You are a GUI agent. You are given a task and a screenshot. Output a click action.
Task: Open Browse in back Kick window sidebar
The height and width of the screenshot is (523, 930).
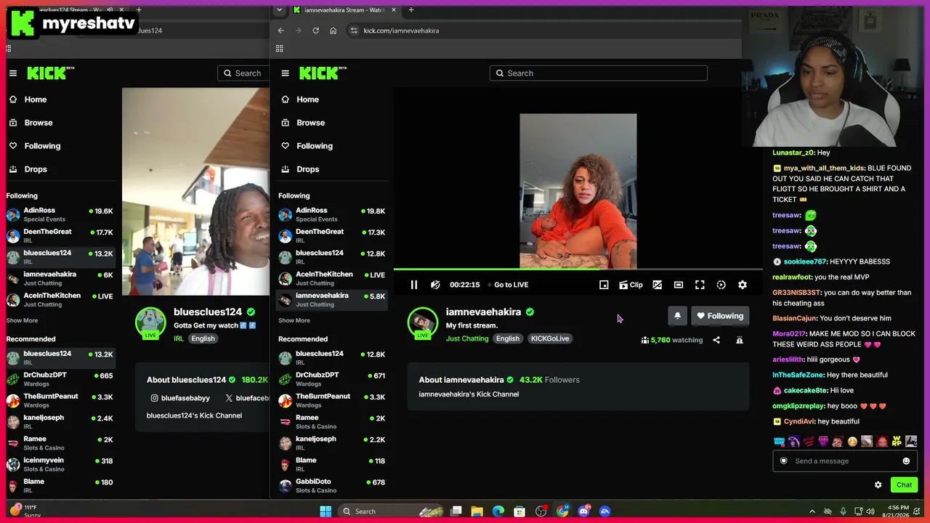60,123
